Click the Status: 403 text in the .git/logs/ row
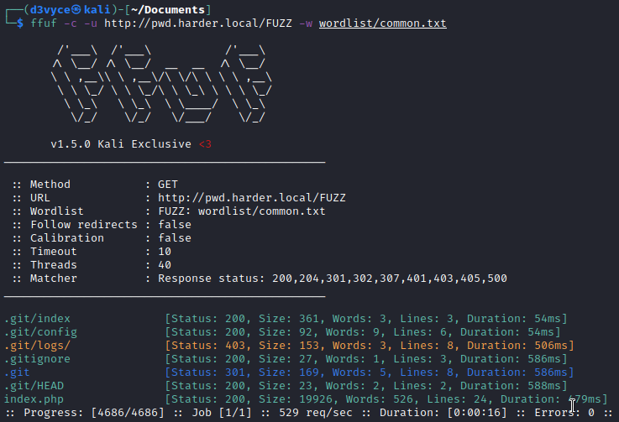 point(202,345)
